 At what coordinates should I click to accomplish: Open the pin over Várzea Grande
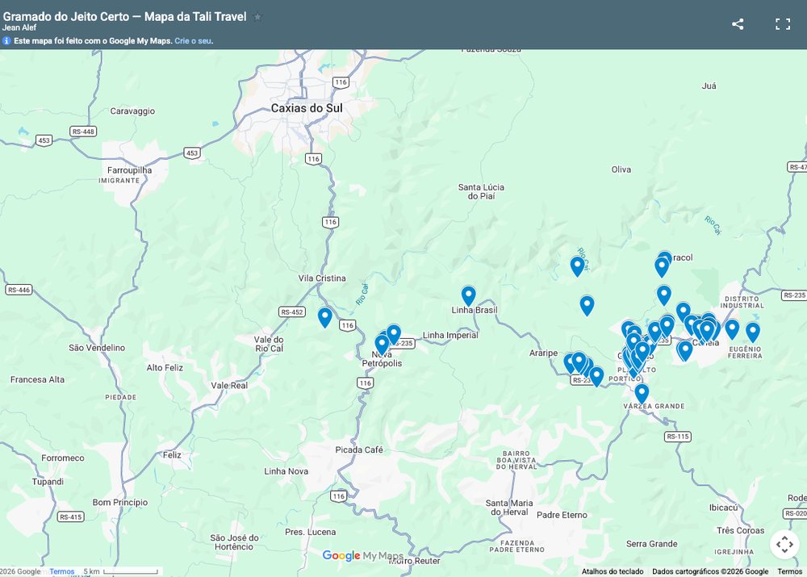[642, 394]
